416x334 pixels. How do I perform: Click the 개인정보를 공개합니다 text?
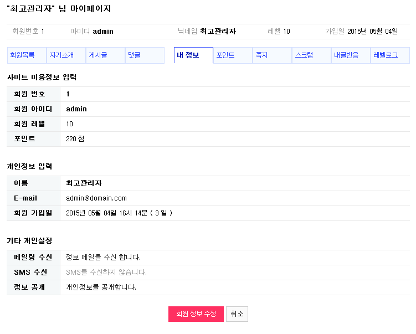(x=101, y=287)
